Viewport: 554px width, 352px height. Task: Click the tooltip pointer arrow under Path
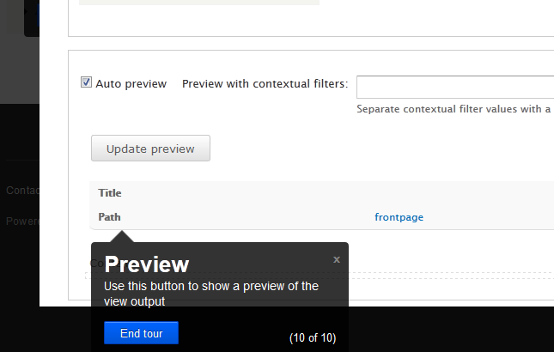[x=122, y=237]
